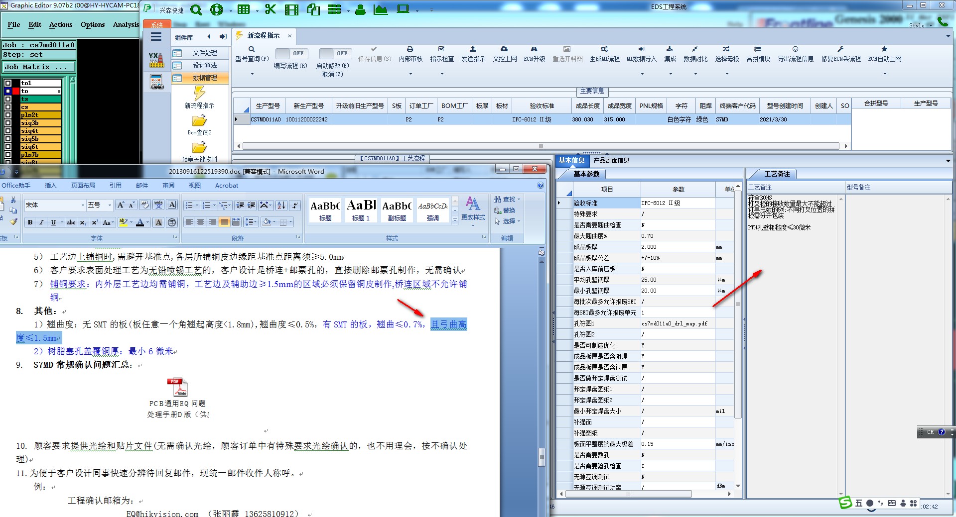
Task: Click 修复ECN丢流程 wrench icon
Action: pyautogui.click(x=840, y=49)
